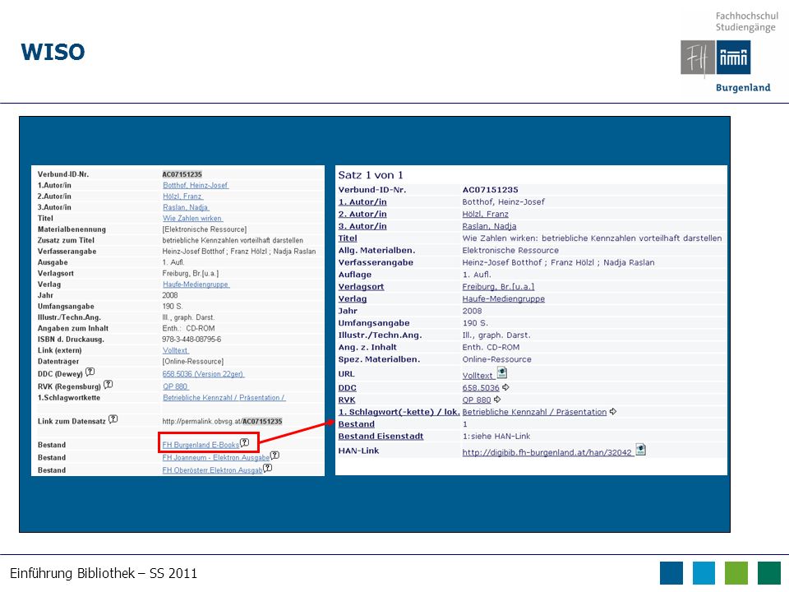Screen dimensions: 789x592
Task: Click the text 1:siehe HAN-Link
Action: pos(496,436)
